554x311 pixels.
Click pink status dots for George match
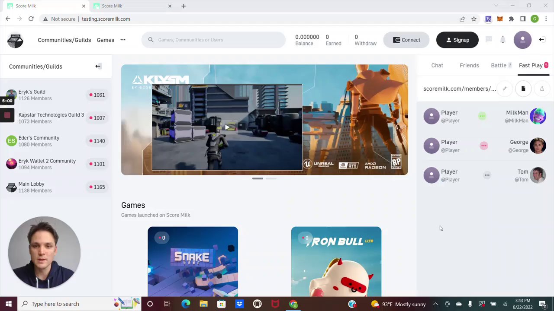[x=484, y=146]
